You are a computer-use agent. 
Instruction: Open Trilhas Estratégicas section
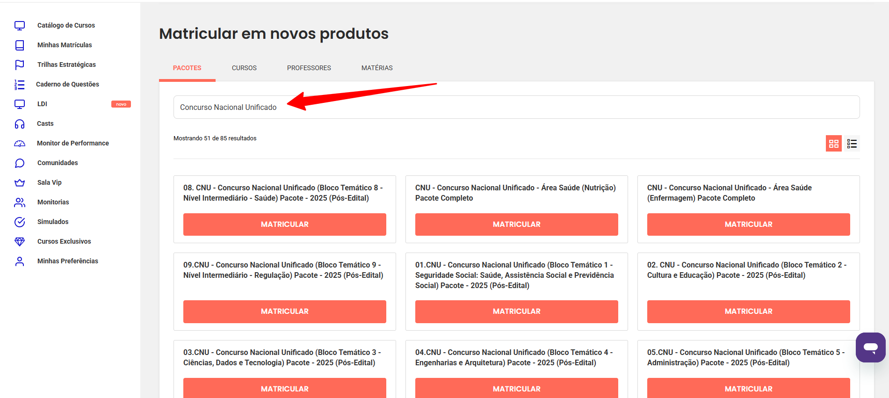pyautogui.click(x=66, y=65)
